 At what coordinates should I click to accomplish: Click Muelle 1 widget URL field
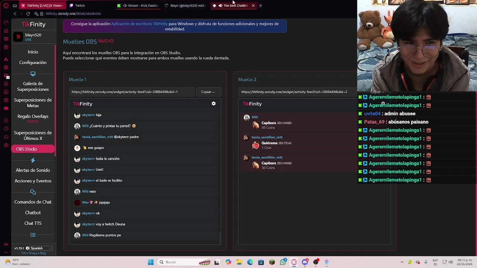pos(132,92)
